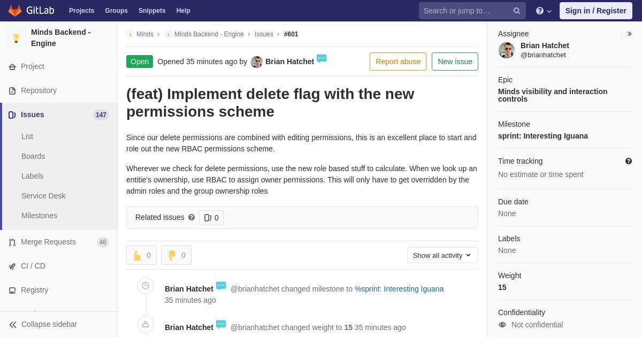Click the GitLab fox logo

(x=15, y=11)
